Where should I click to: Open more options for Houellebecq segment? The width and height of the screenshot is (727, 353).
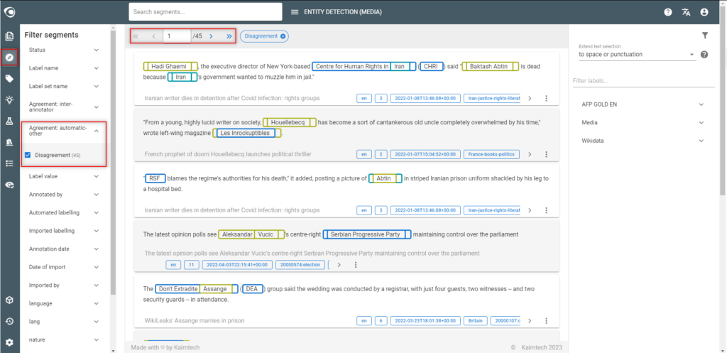point(546,154)
